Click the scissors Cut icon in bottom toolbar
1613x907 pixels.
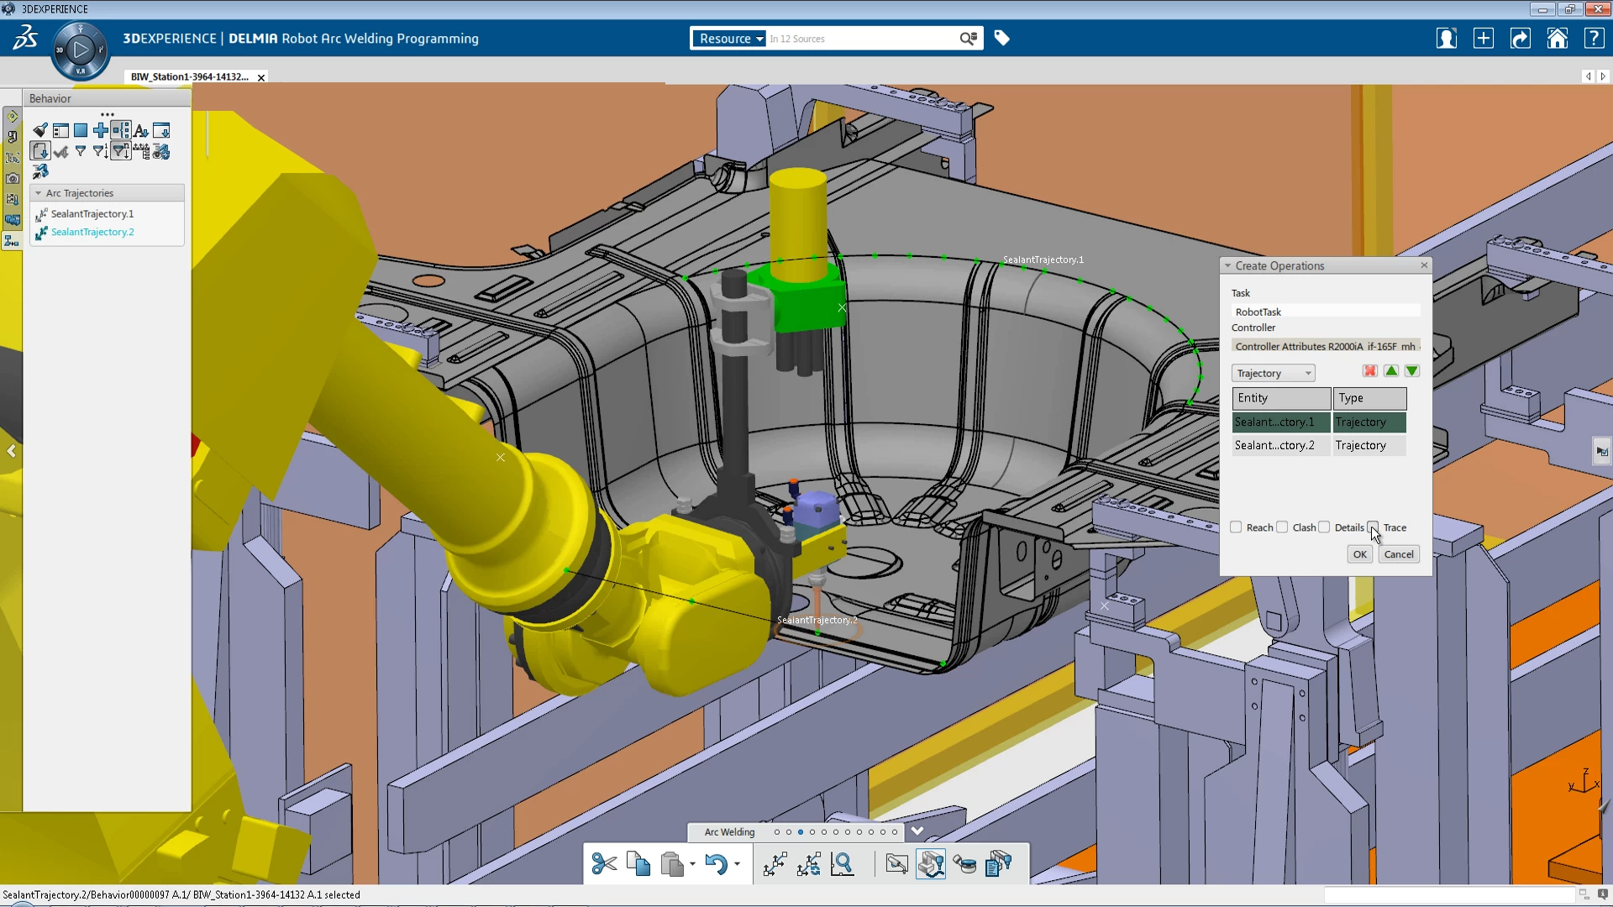[603, 863]
